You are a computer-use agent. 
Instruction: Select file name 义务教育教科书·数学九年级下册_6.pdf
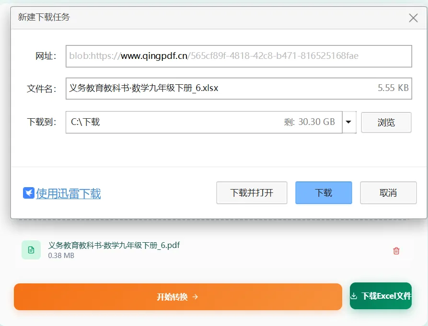114,245
